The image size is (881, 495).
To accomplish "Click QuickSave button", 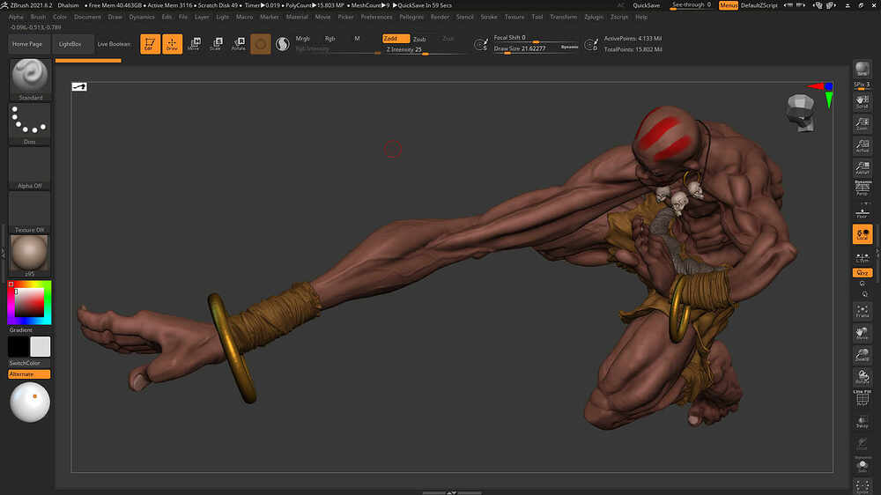I will click(646, 5).
